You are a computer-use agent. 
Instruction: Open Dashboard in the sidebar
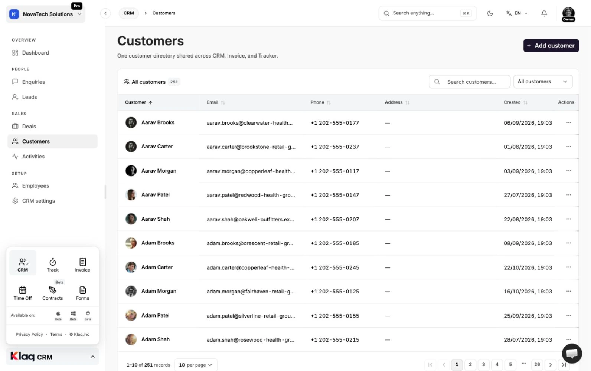pos(52,53)
